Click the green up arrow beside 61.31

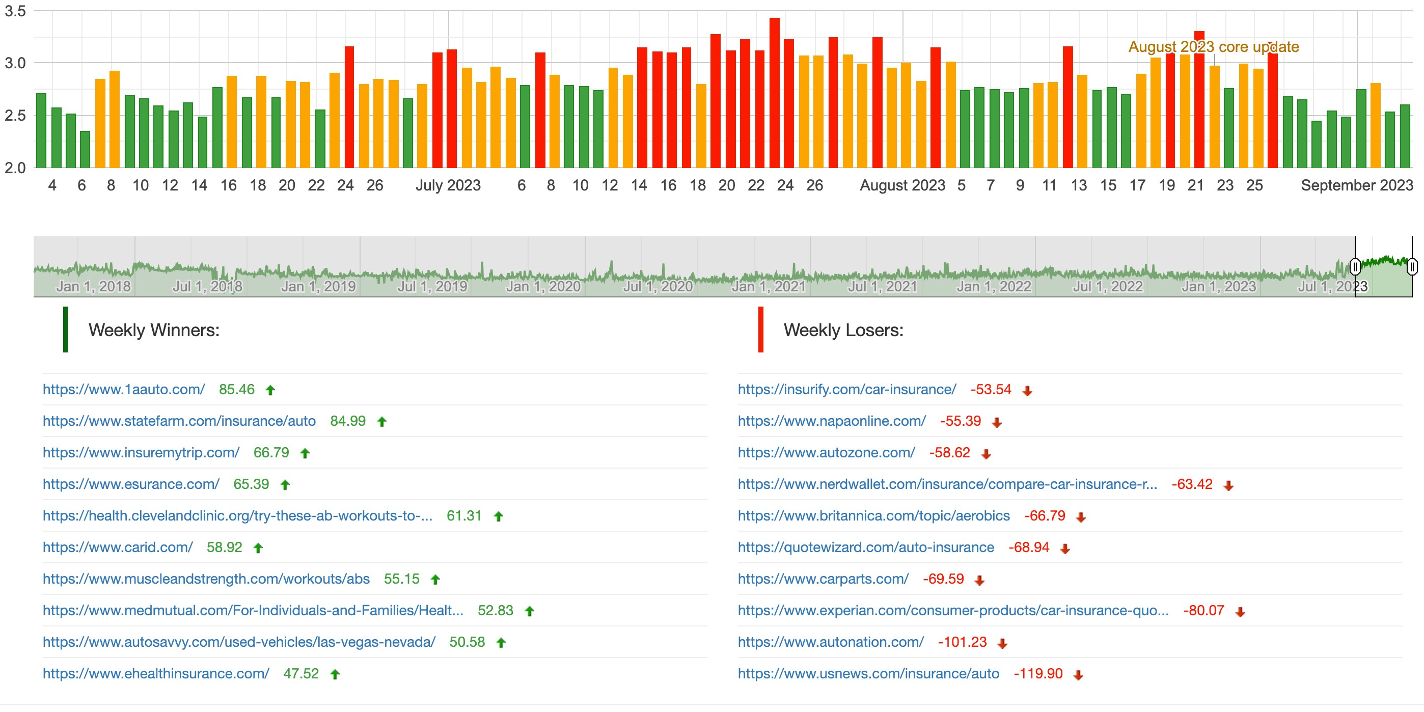coord(498,516)
